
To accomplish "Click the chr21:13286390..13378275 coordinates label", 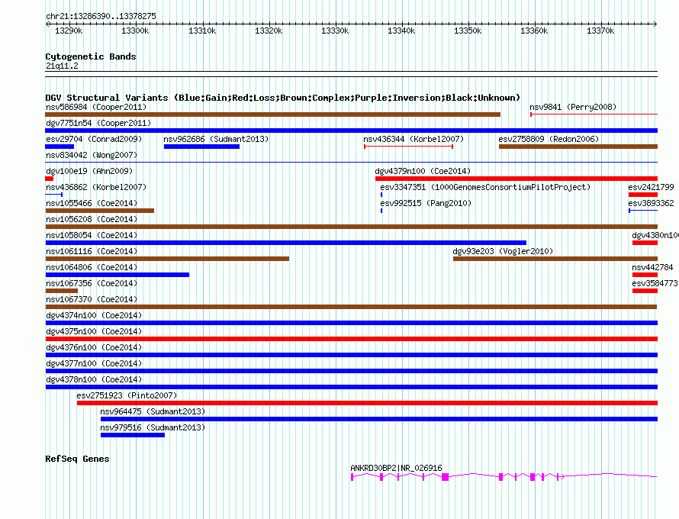I will pos(101,16).
